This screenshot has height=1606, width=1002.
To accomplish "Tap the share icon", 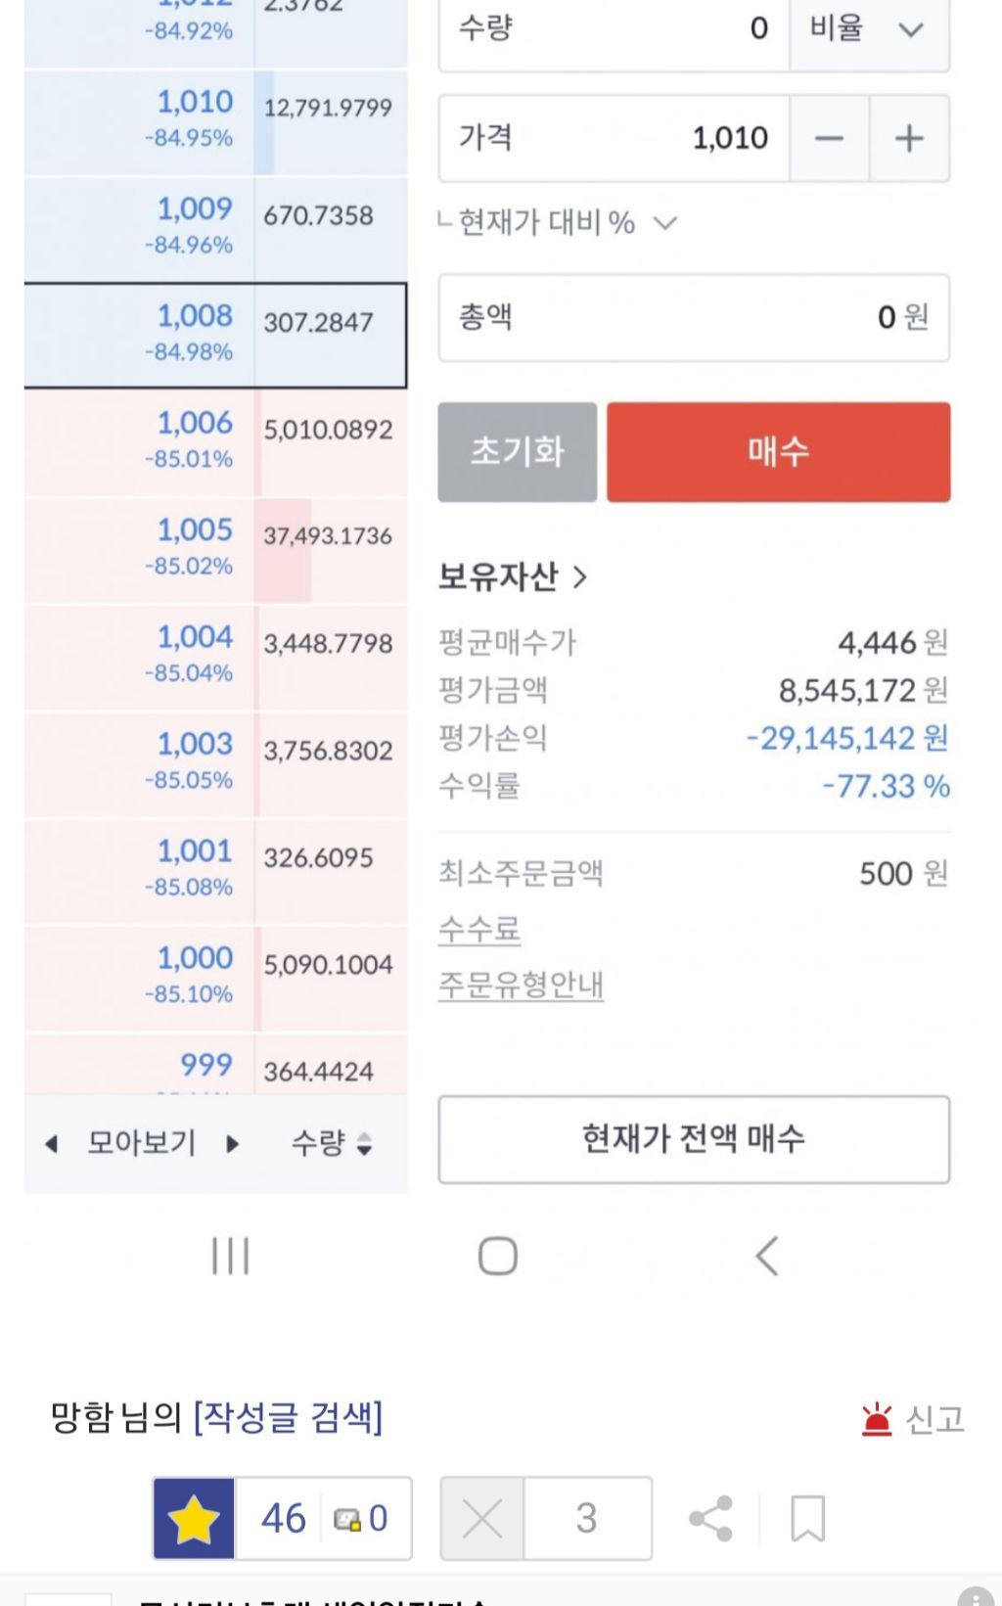I will pyautogui.click(x=711, y=1518).
